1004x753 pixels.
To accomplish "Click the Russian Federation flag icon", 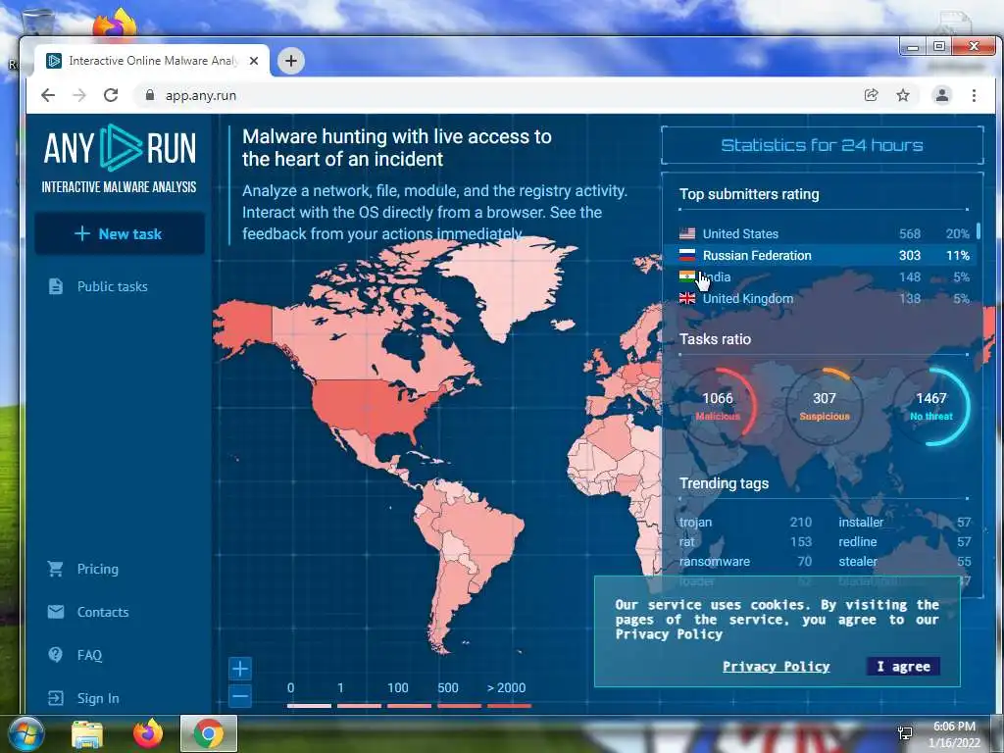I will [x=687, y=256].
